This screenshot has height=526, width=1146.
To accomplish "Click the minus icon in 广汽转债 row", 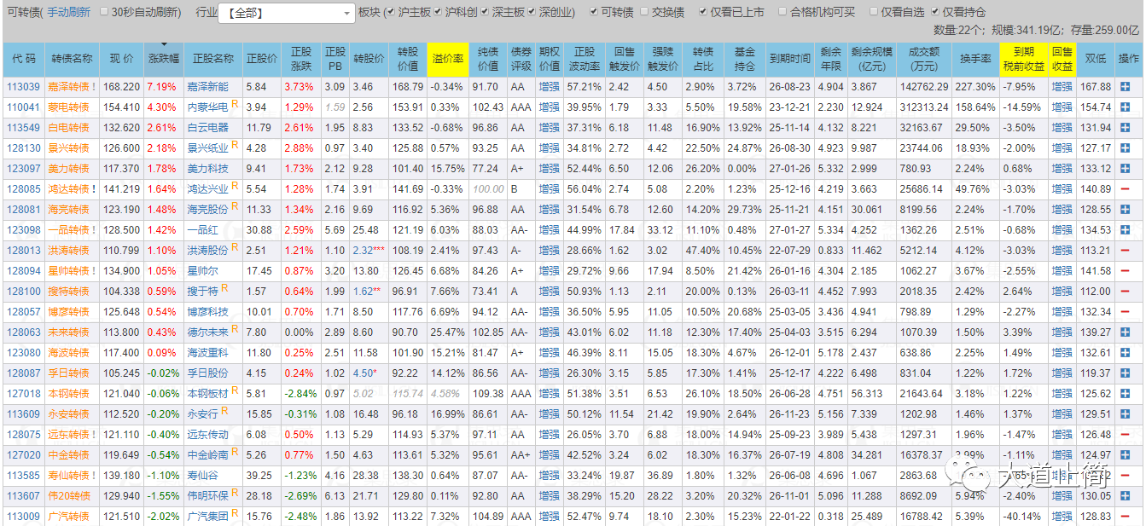I will click(1127, 517).
